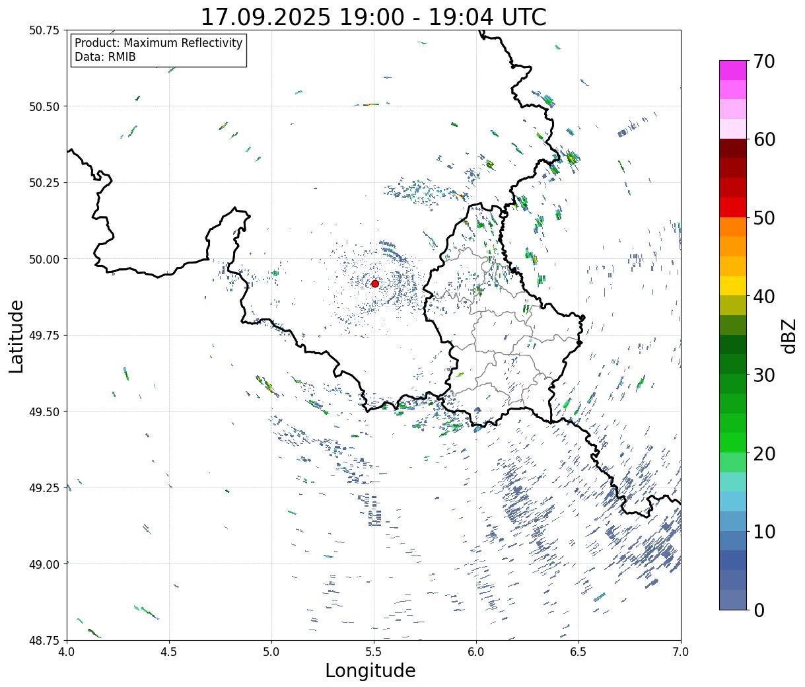Click the longitude tick label 4.5
Viewport: 805px width, 687px height.
coord(169,652)
